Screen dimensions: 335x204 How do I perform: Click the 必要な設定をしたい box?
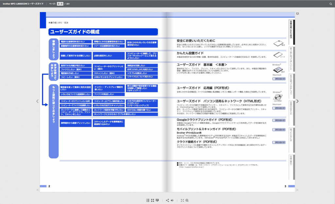[109, 56]
